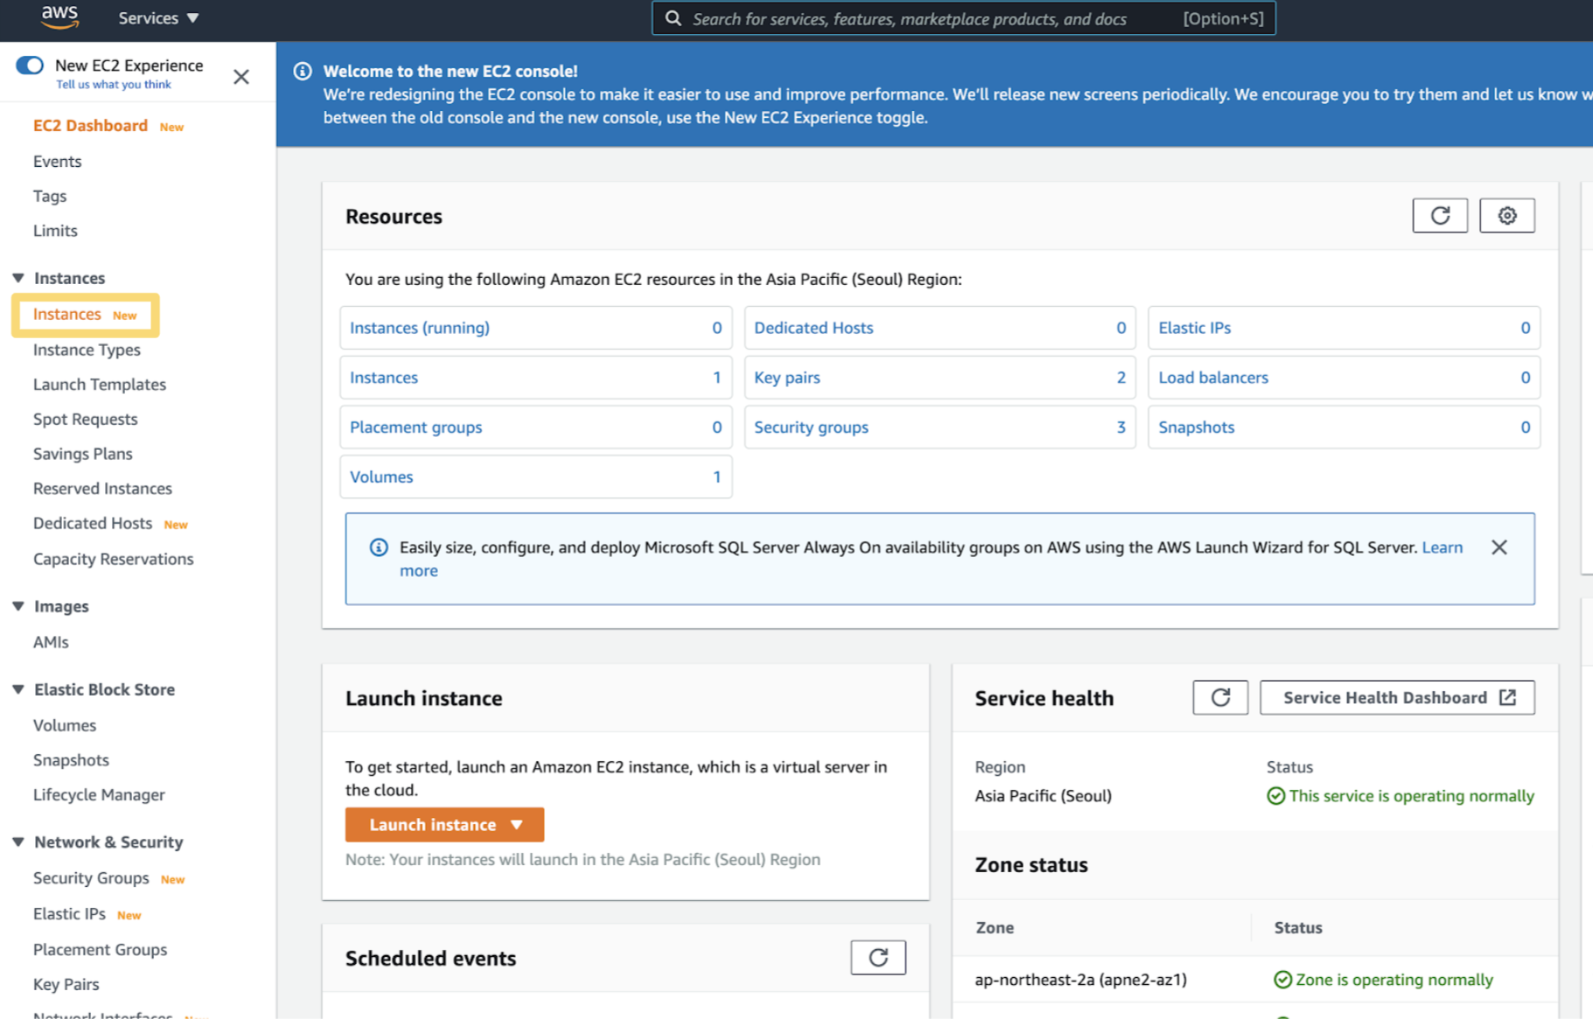Open Limits in the sidebar
The image size is (1593, 1019).
[x=55, y=231]
